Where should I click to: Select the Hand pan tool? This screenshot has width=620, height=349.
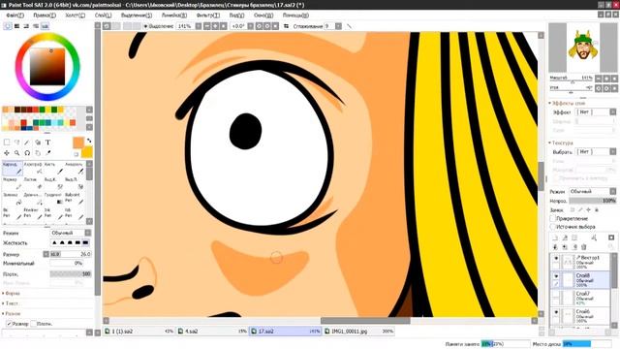(38, 153)
